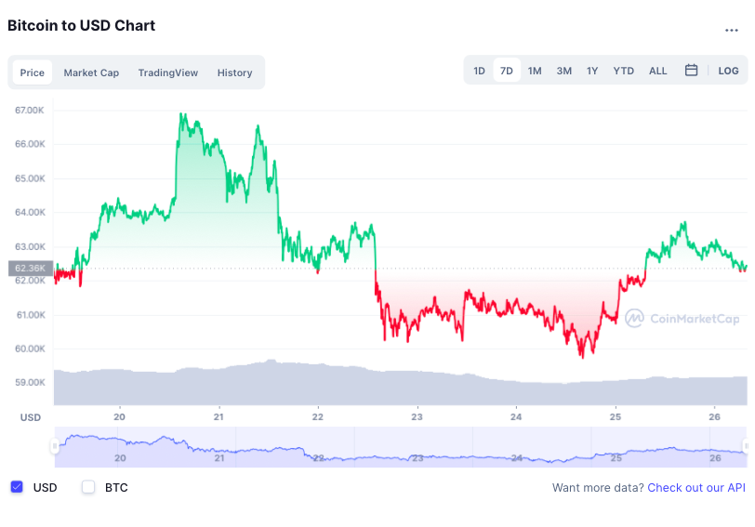Open the Check out our API link

point(696,487)
